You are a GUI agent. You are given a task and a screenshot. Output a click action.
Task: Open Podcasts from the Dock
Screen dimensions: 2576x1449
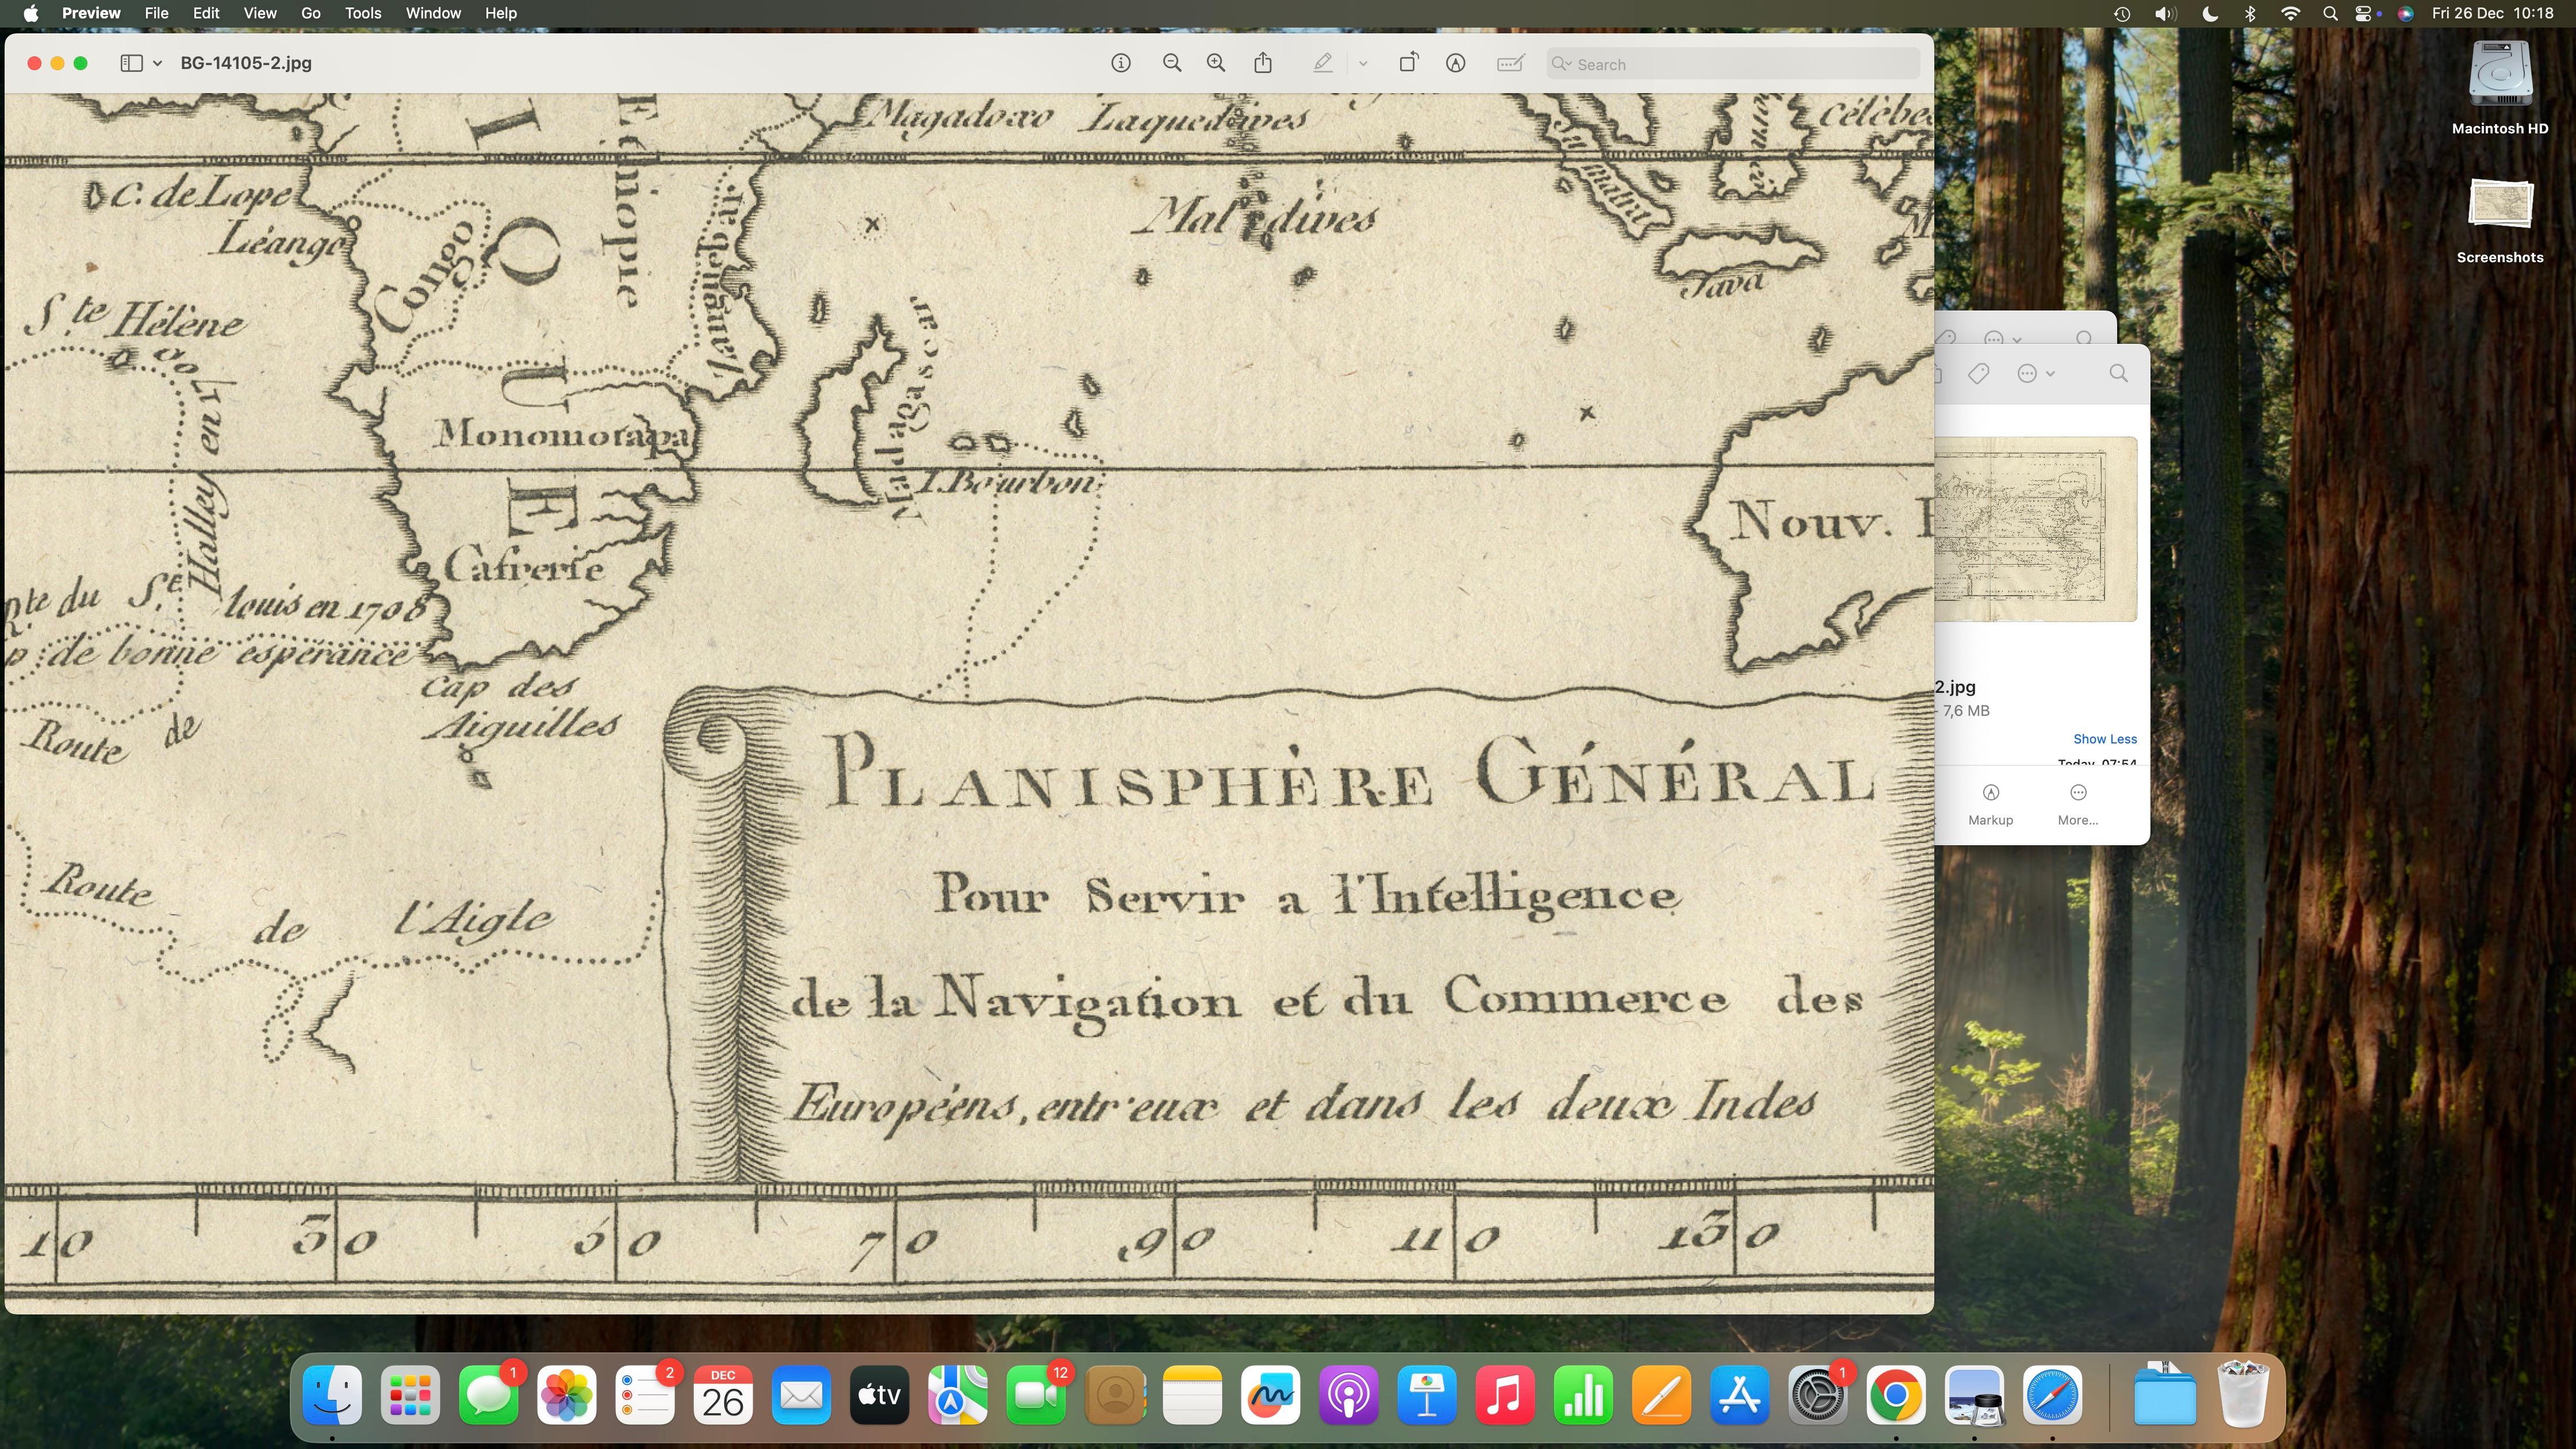click(x=1348, y=1395)
